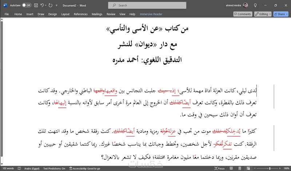The width and height of the screenshot is (291, 171).
Task: Click the zoom in plus button
Action: coord(280,168)
